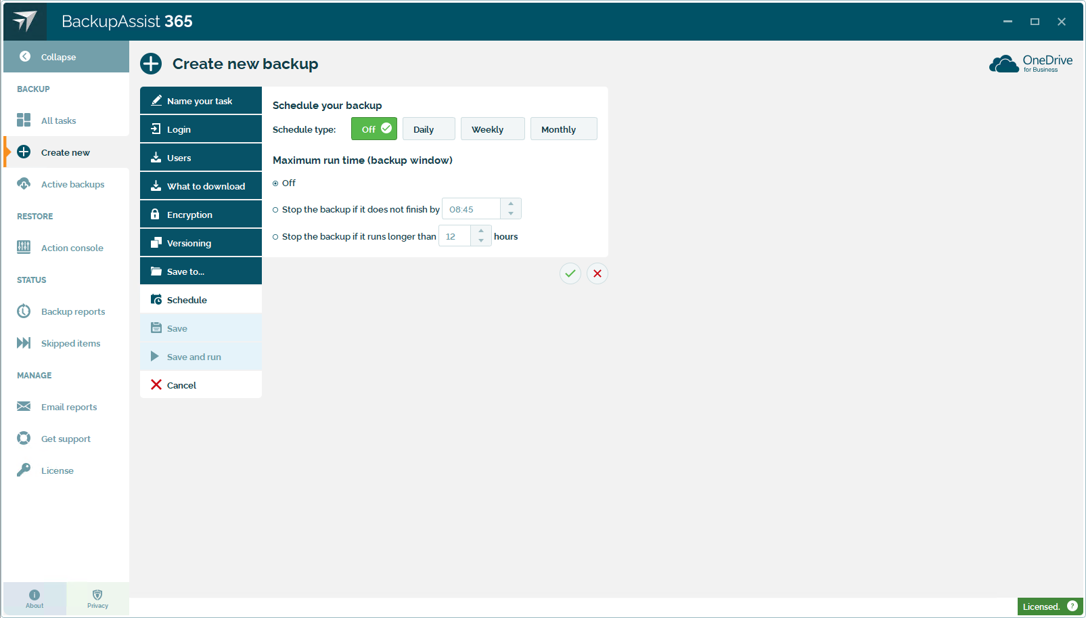Open the Name your task step

[201, 100]
